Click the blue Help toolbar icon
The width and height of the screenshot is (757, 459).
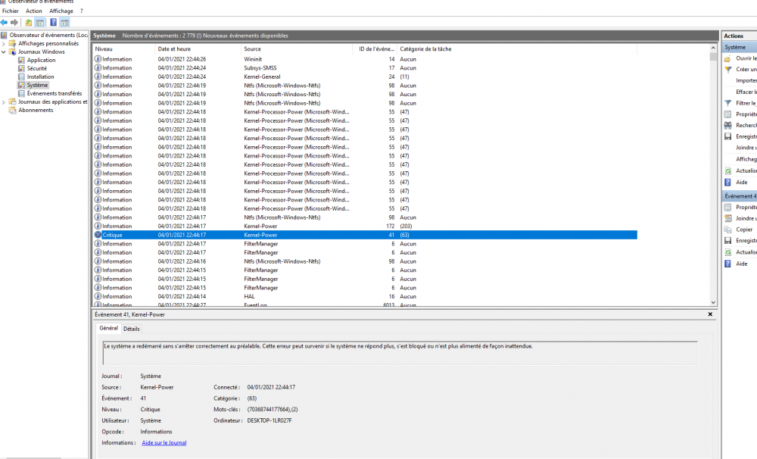(x=54, y=23)
